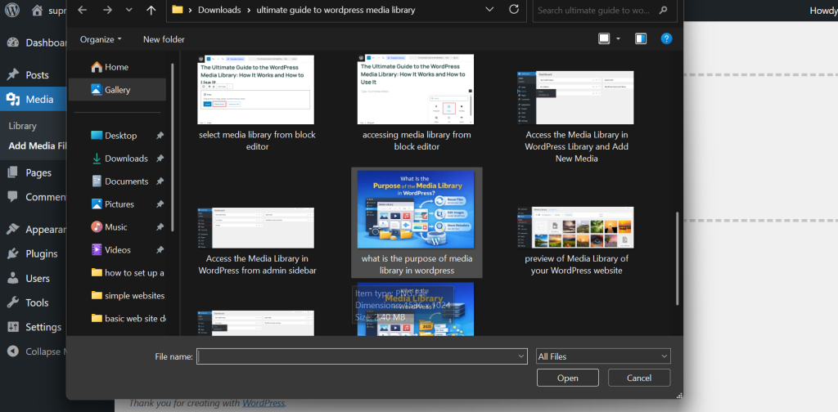This screenshot has width=838, height=412.
Task: Expand File name history dropdown
Action: click(x=521, y=356)
